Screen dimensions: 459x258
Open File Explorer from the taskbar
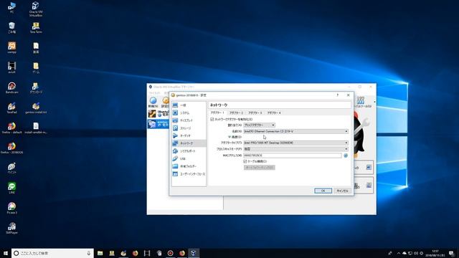(100, 253)
